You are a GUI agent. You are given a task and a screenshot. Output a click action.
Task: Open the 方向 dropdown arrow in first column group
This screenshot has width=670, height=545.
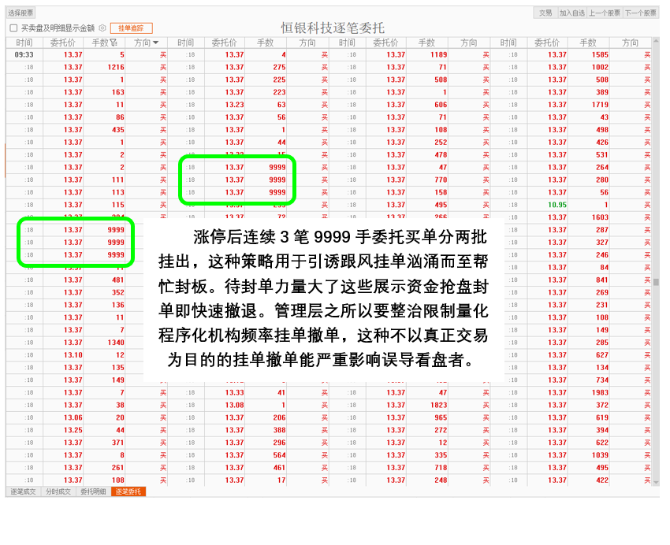(x=156, y=43)
